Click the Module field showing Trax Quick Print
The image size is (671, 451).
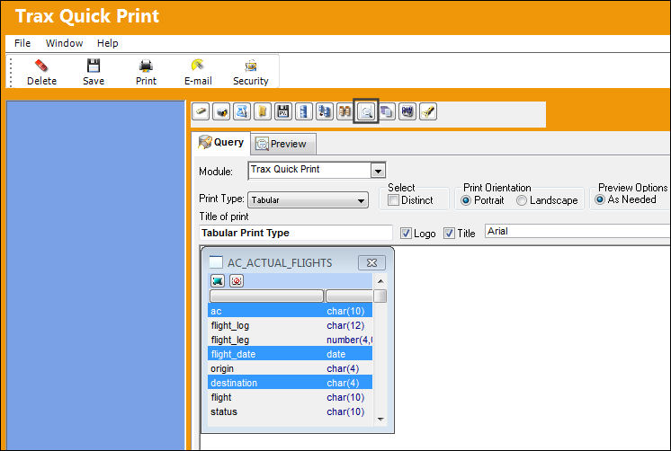[x=309, y=170]
